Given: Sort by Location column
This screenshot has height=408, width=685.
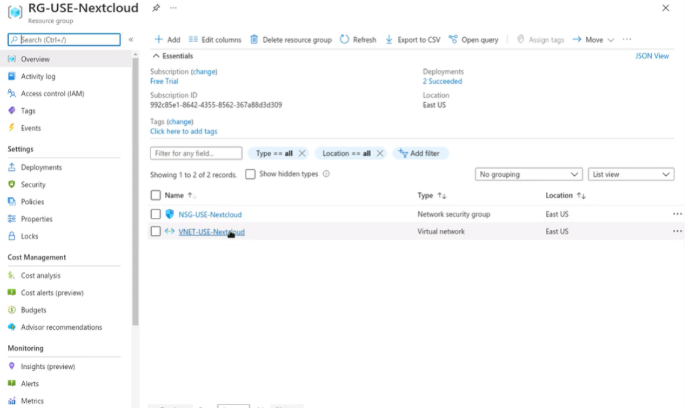Looking at the screenshot, I should (565, 195).
